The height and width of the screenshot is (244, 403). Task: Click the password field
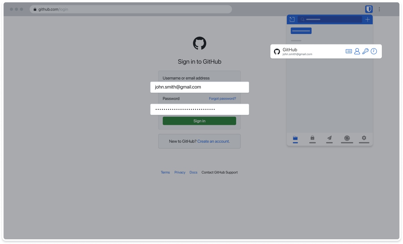pos(199,109)
